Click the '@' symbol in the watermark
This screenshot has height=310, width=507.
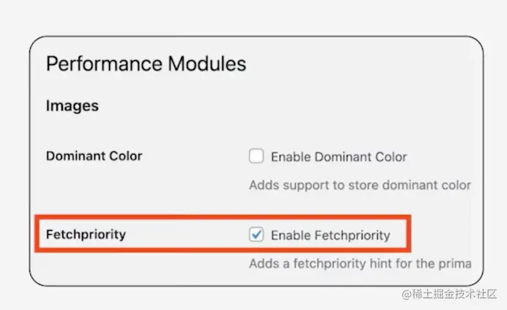(x=407, y=294)
